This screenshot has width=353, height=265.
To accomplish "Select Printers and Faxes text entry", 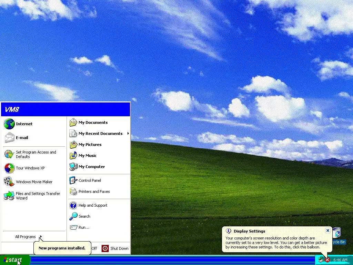I will [94, 191].
